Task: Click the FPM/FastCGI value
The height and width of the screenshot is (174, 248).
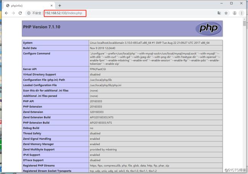Action: tap(98, 69)
